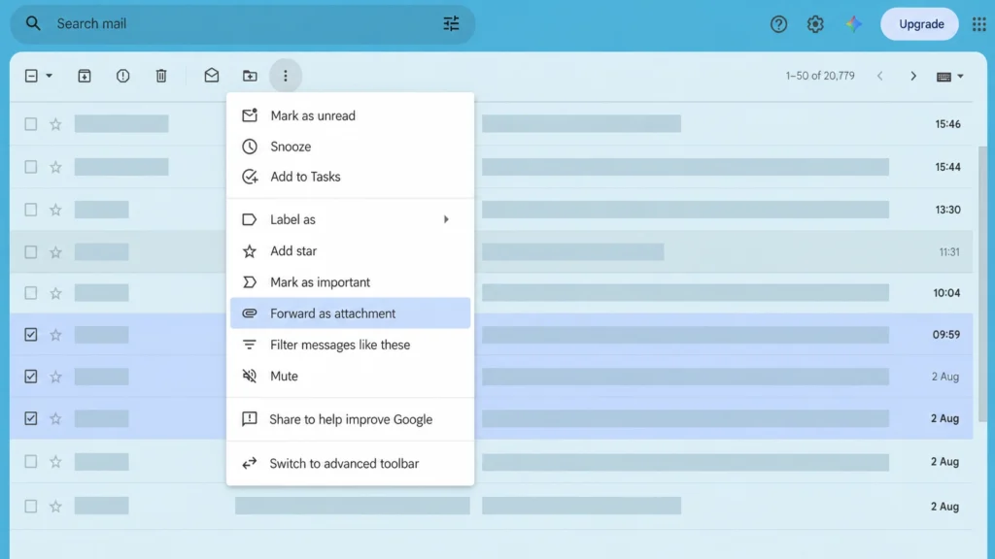Star the selected 09:59 email
This screenshot has width=995, height=559.
point(55,335)
